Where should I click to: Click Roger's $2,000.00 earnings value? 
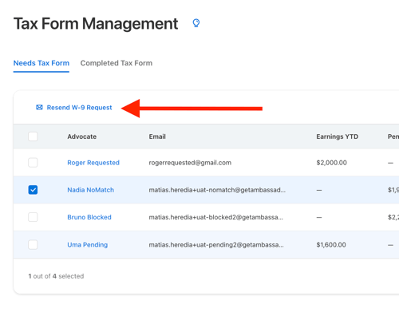click(x=331, y=163)
